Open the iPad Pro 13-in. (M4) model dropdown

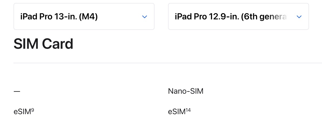tap(84, 17)
